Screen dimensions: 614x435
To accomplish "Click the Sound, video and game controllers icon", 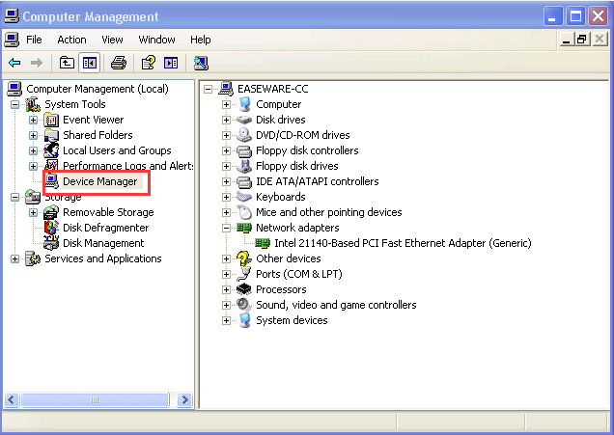I will pyautogui.click(x=244, y=305).
